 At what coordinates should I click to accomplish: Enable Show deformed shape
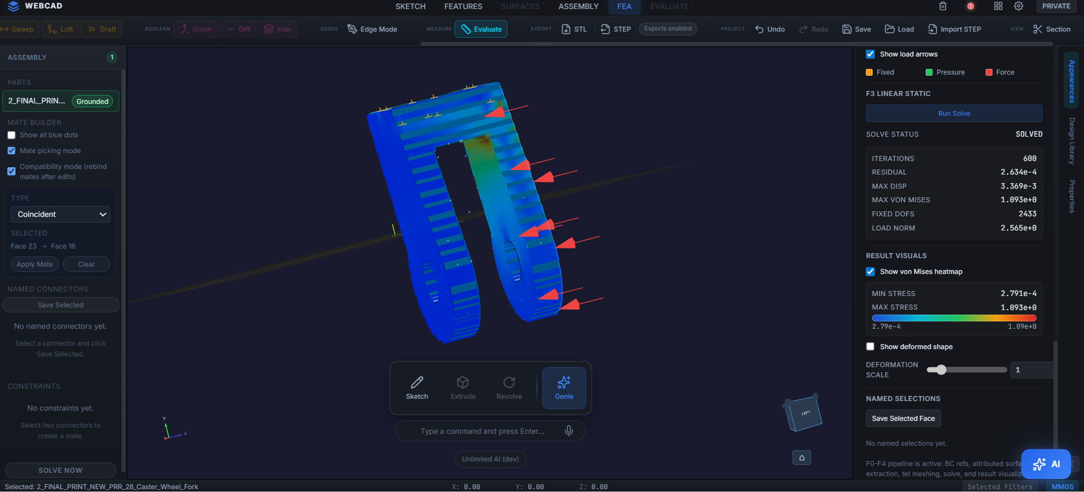point(870,347)
